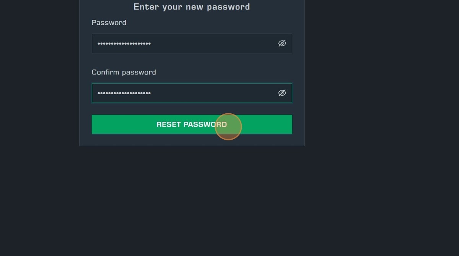
Task: Click the "Confirm password" field label
Action: [124, 72]
